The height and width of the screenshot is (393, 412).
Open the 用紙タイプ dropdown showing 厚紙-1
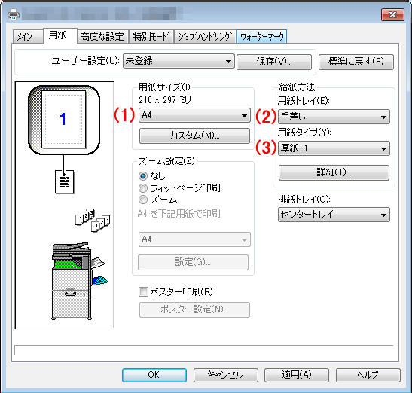[x=334, y=148]
